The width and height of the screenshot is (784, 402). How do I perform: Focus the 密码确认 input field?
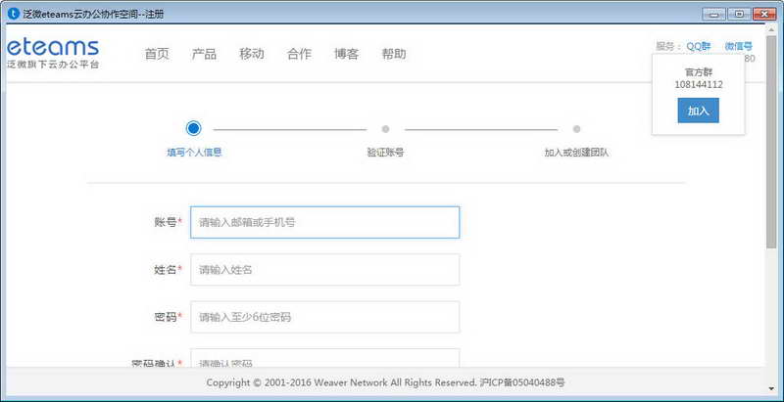pos(325,358)
